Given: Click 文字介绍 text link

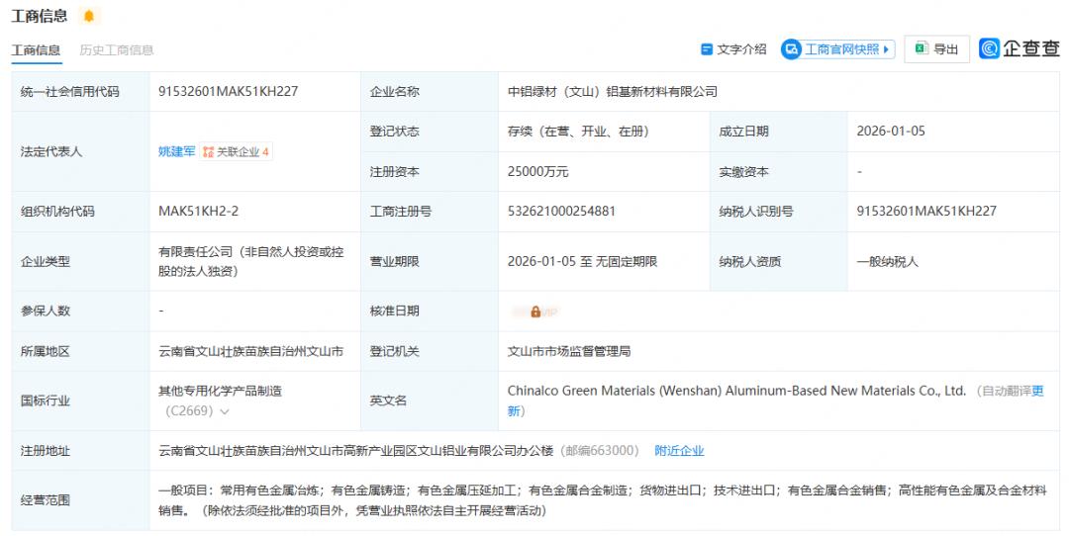Looking at the screenshot, I should tap(741, 49).
